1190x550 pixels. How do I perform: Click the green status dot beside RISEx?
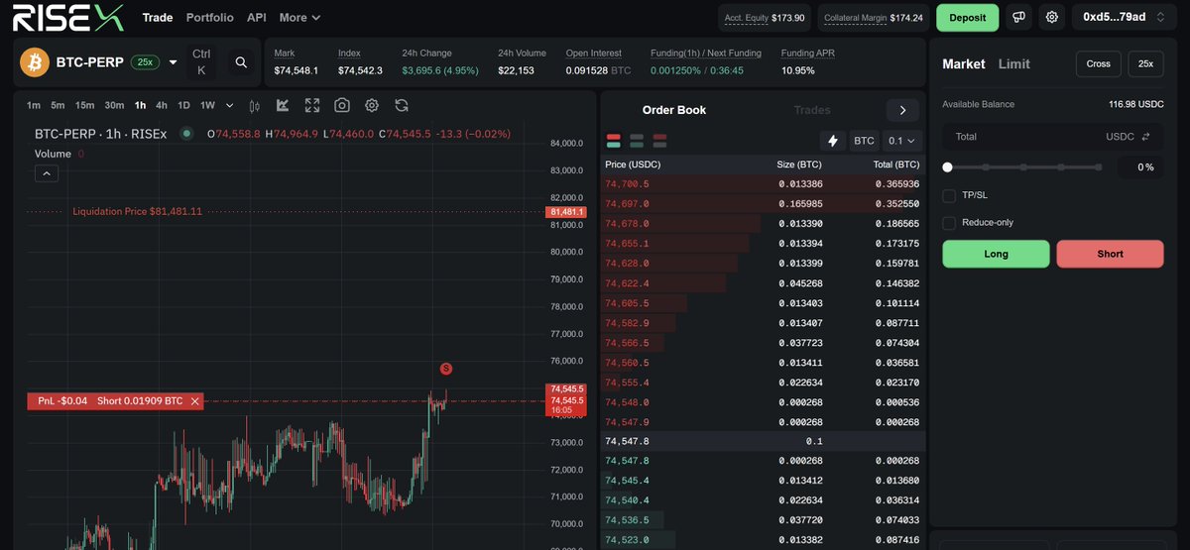(x=186, y=134)
